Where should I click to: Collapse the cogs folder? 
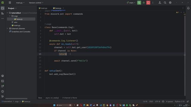pos(10,16)
